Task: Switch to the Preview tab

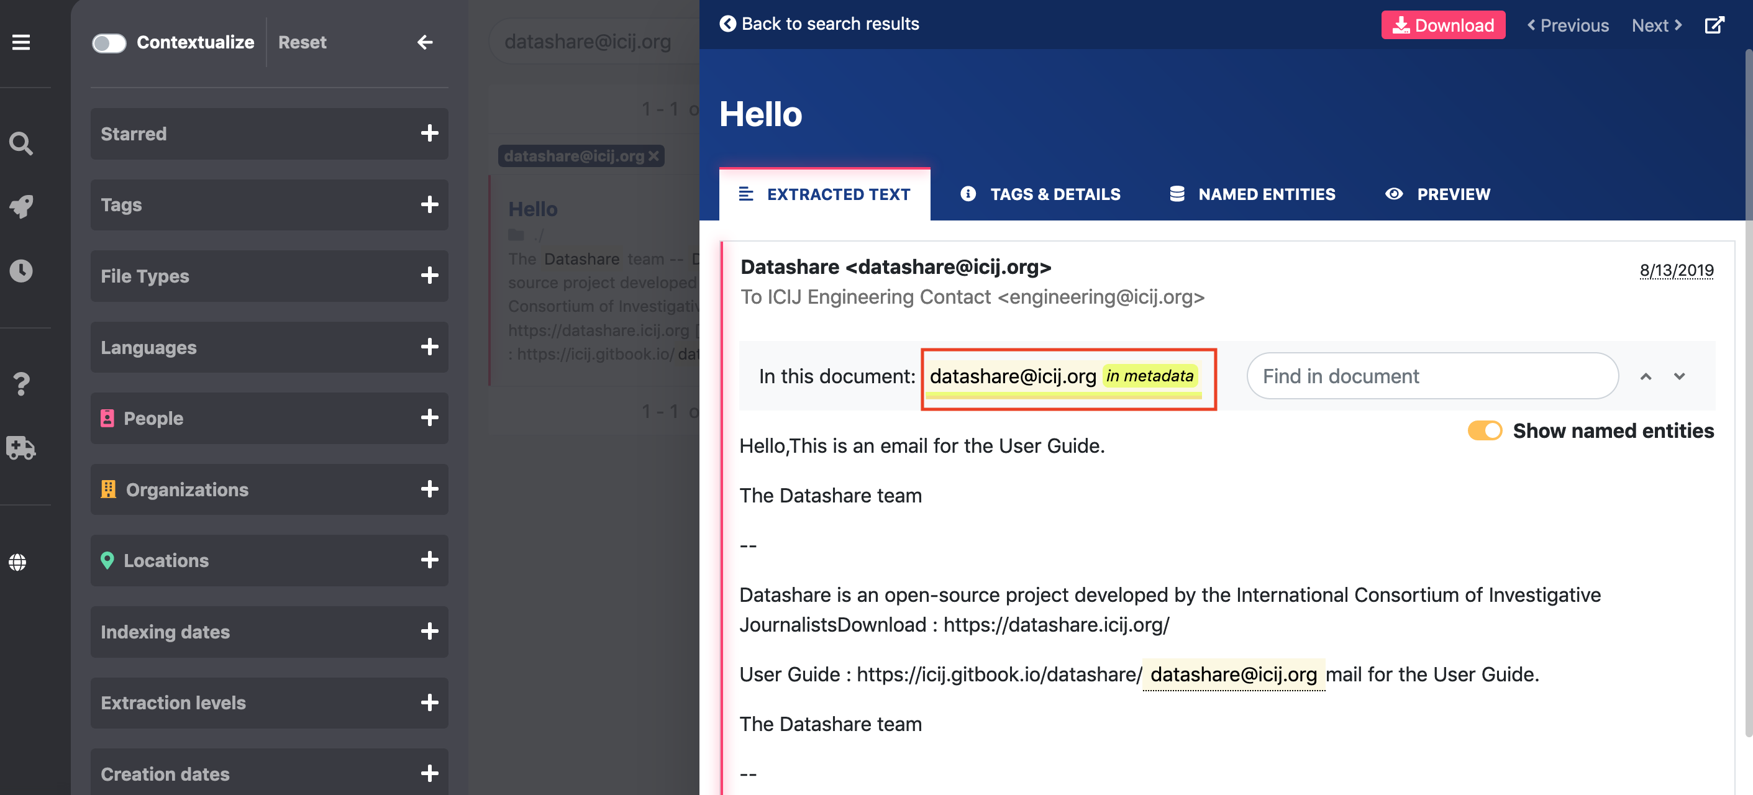Action: [x=1437, y=194]
